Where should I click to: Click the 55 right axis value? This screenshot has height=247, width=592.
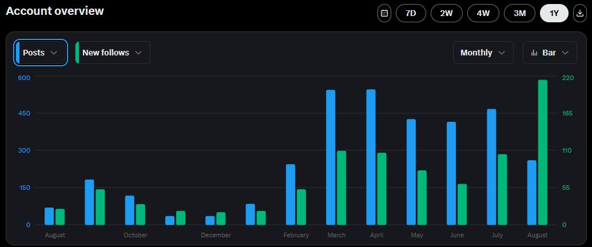point(566,188)
